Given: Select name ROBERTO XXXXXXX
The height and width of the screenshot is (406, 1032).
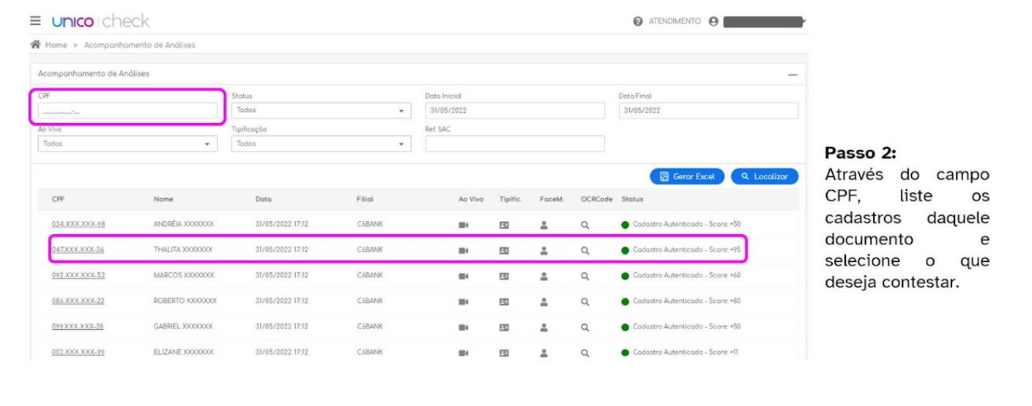Looking at the screenshot, I should [x=184, y=301].
